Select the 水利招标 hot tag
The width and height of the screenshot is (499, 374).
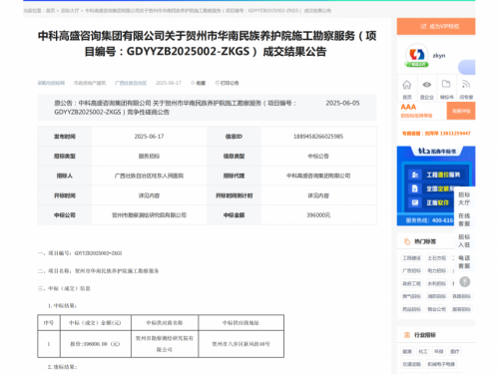[x=437, y=283]
